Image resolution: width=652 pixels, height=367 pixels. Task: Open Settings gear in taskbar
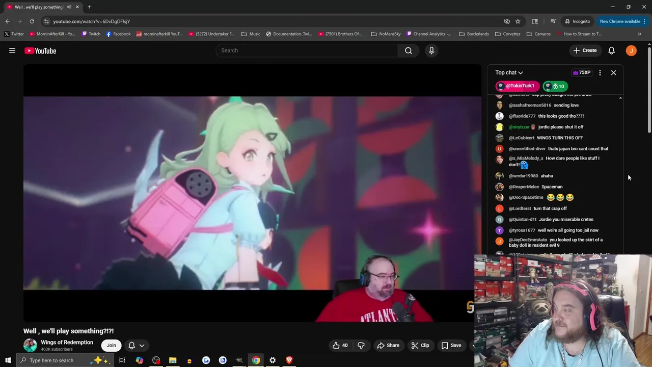point(273,360)
